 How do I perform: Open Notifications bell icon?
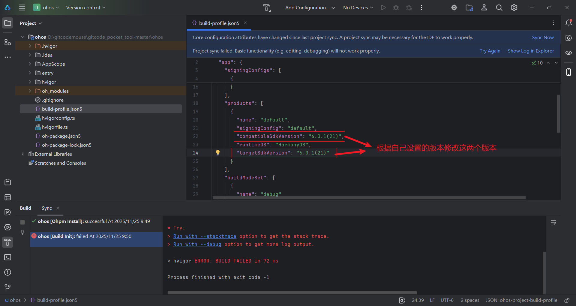pos(568,23)
